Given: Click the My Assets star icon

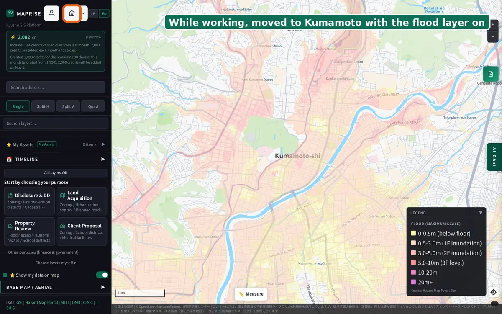Looking at the screenshot, I should coord(9,145).
